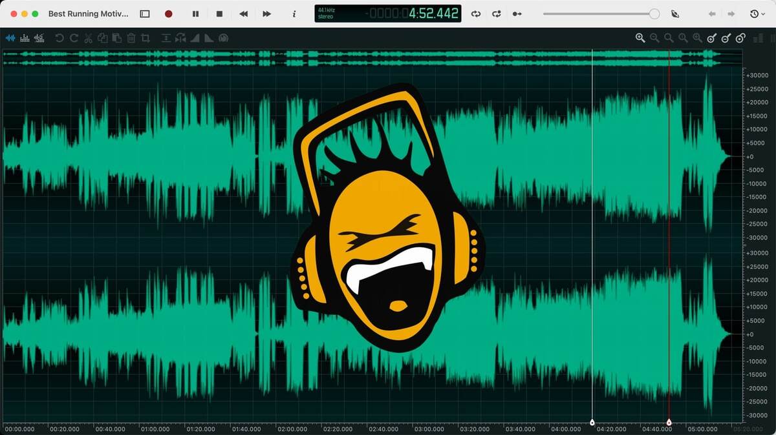This screenshot has height=435, width=776.
Task: Switch to waveform view mode
Action: click(10, 38)
